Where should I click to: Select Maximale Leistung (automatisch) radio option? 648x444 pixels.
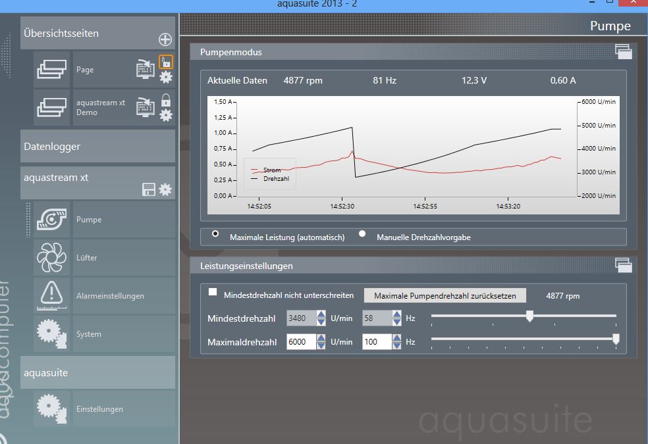coord(215,234)
